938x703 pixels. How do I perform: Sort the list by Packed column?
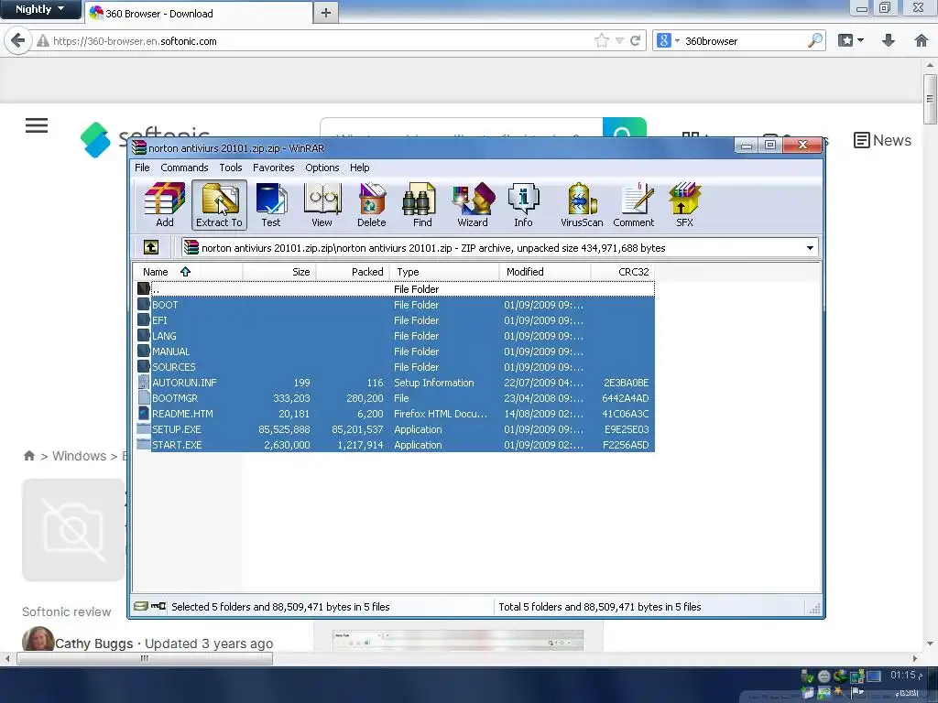click(353, 271)
